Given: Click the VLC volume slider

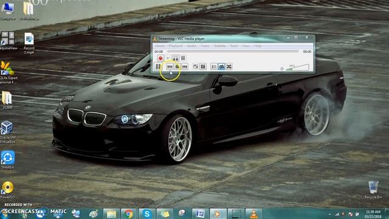Looking at the screenshot, I should tap(297, 68).
